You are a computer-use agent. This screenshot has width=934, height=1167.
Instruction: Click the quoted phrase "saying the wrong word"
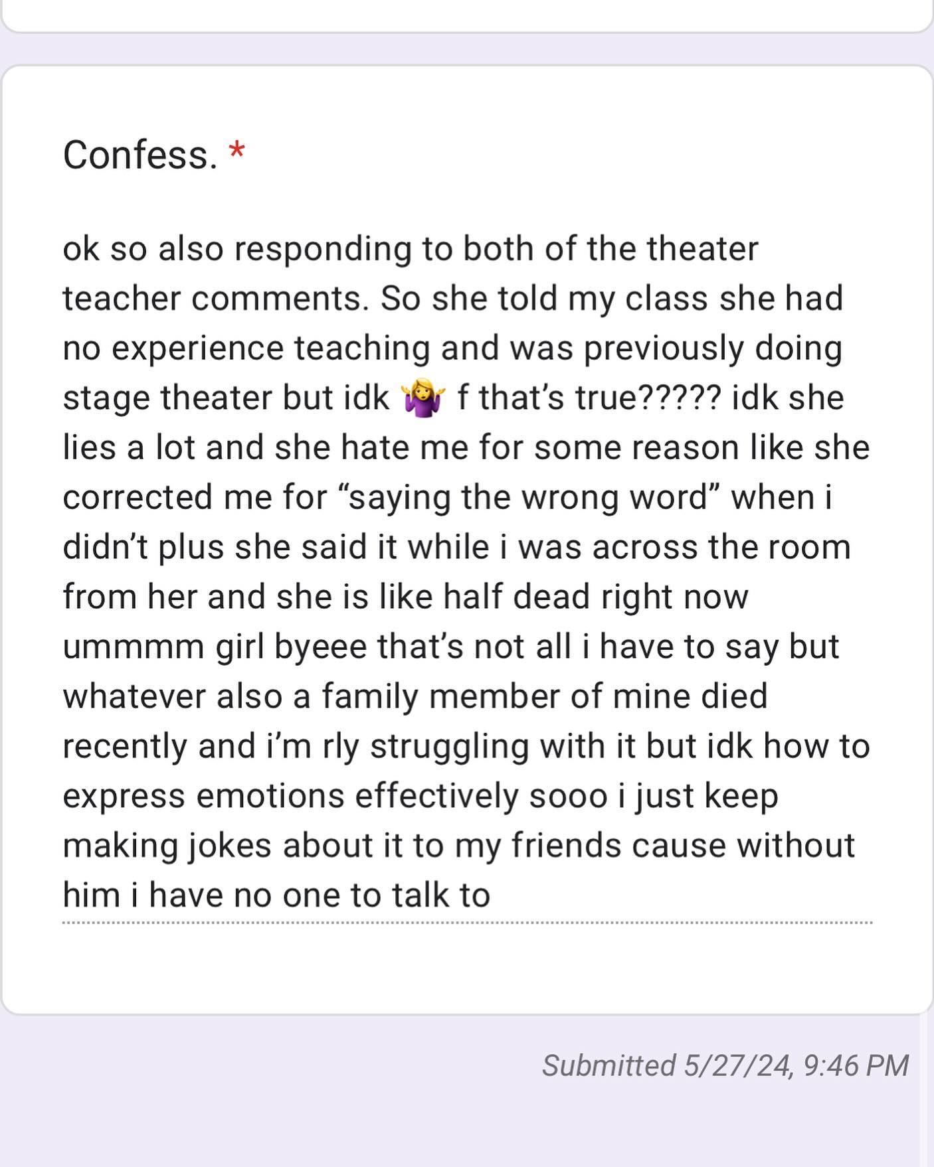pyautogui.click(x=529, y=497)
